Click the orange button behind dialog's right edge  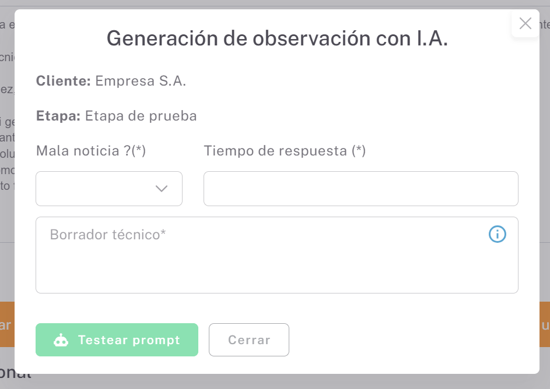pos(545,324)
